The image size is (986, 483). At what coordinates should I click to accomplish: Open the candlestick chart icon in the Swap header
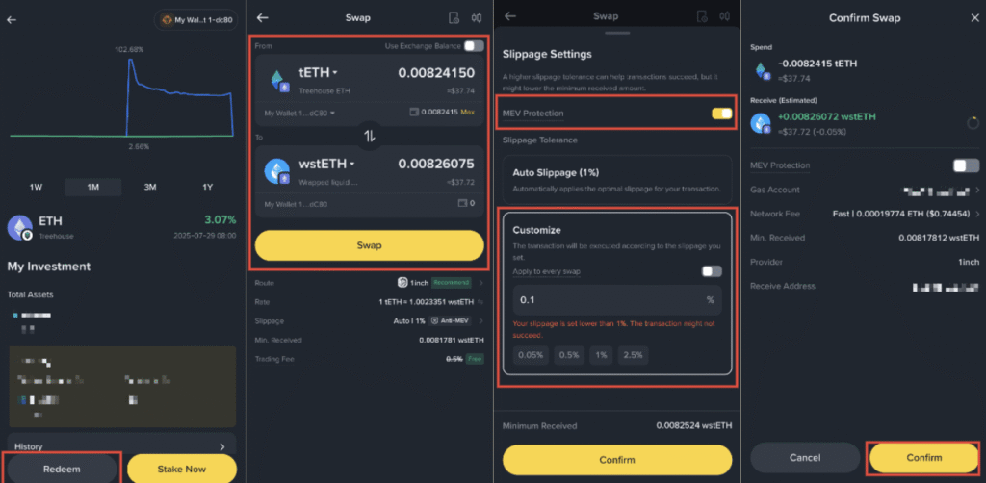click(479, 17)
